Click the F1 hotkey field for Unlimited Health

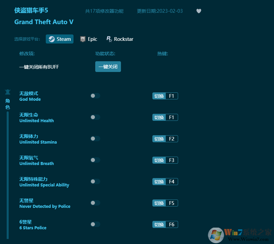pyautogui.click(x=172, y=117)
